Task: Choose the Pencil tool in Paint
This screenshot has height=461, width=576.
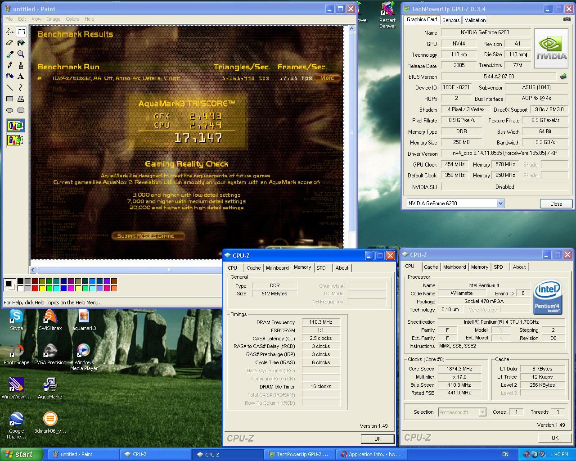Action: click(10, 65)
